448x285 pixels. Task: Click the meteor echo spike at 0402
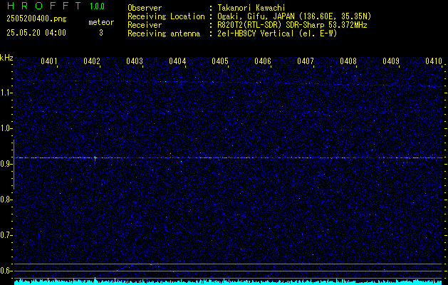[95, 158]
